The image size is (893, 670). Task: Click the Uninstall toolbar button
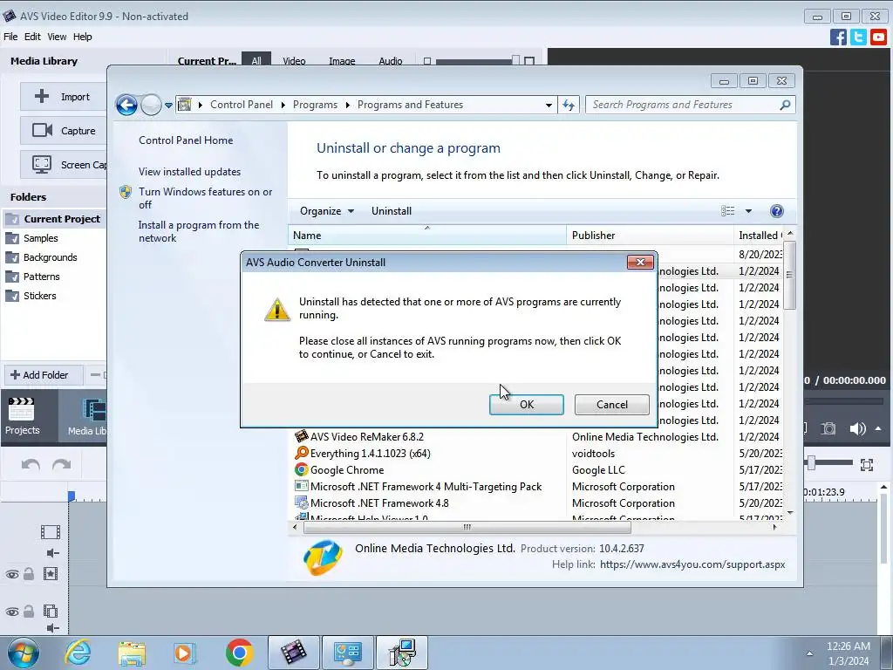click(392, 211)
